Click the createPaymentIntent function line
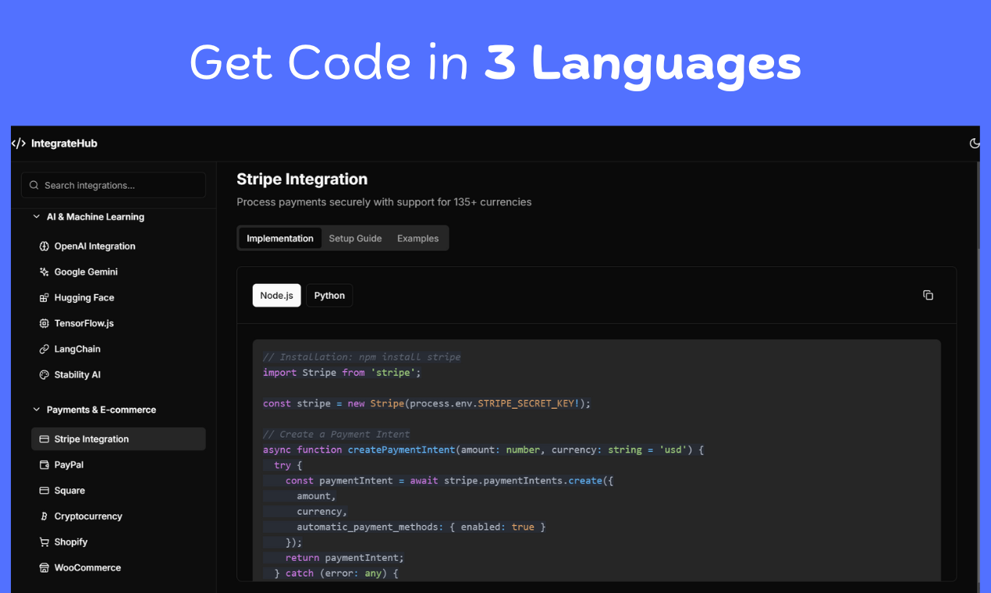 484,450
